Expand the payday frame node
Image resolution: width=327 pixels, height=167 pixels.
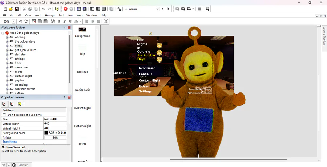(x=7, y=80)
